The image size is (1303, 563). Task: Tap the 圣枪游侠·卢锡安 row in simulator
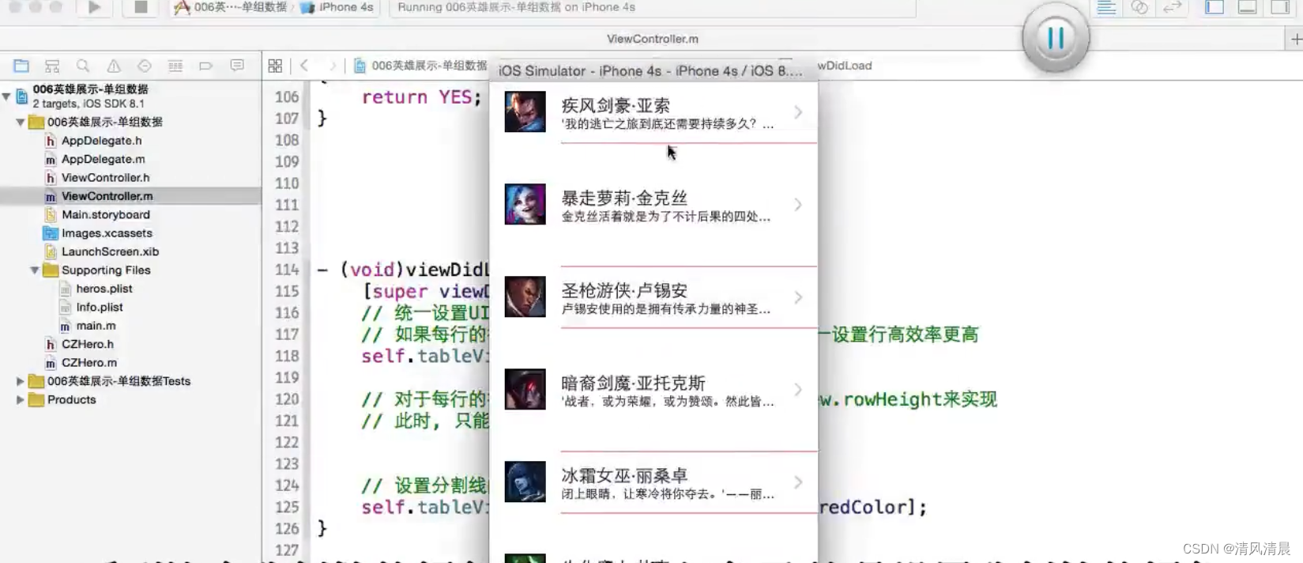point(653,297)
